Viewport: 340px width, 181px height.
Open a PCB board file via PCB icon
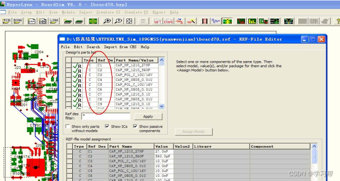click(x=6, y=21)
